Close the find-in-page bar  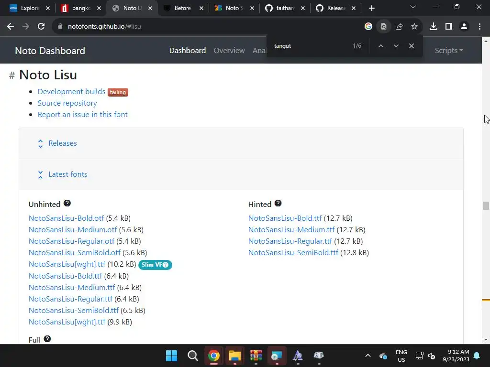(411, 46)
